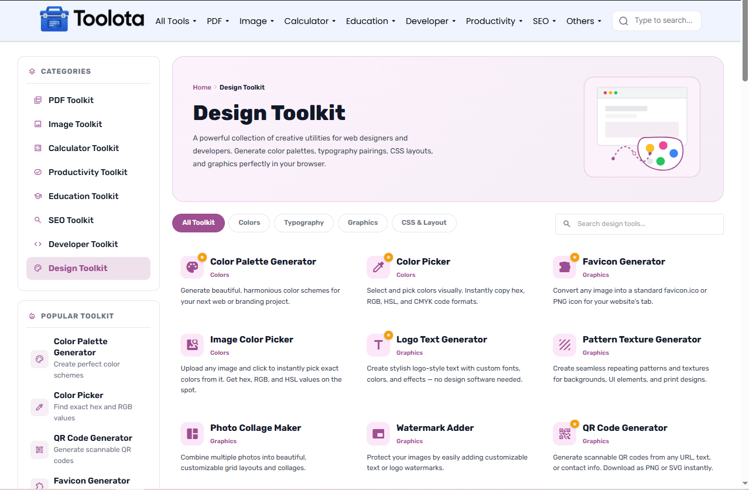Click 'Find exact hex and RGB values' text
The image size is (749, 490).
click(x=93, y=413)
